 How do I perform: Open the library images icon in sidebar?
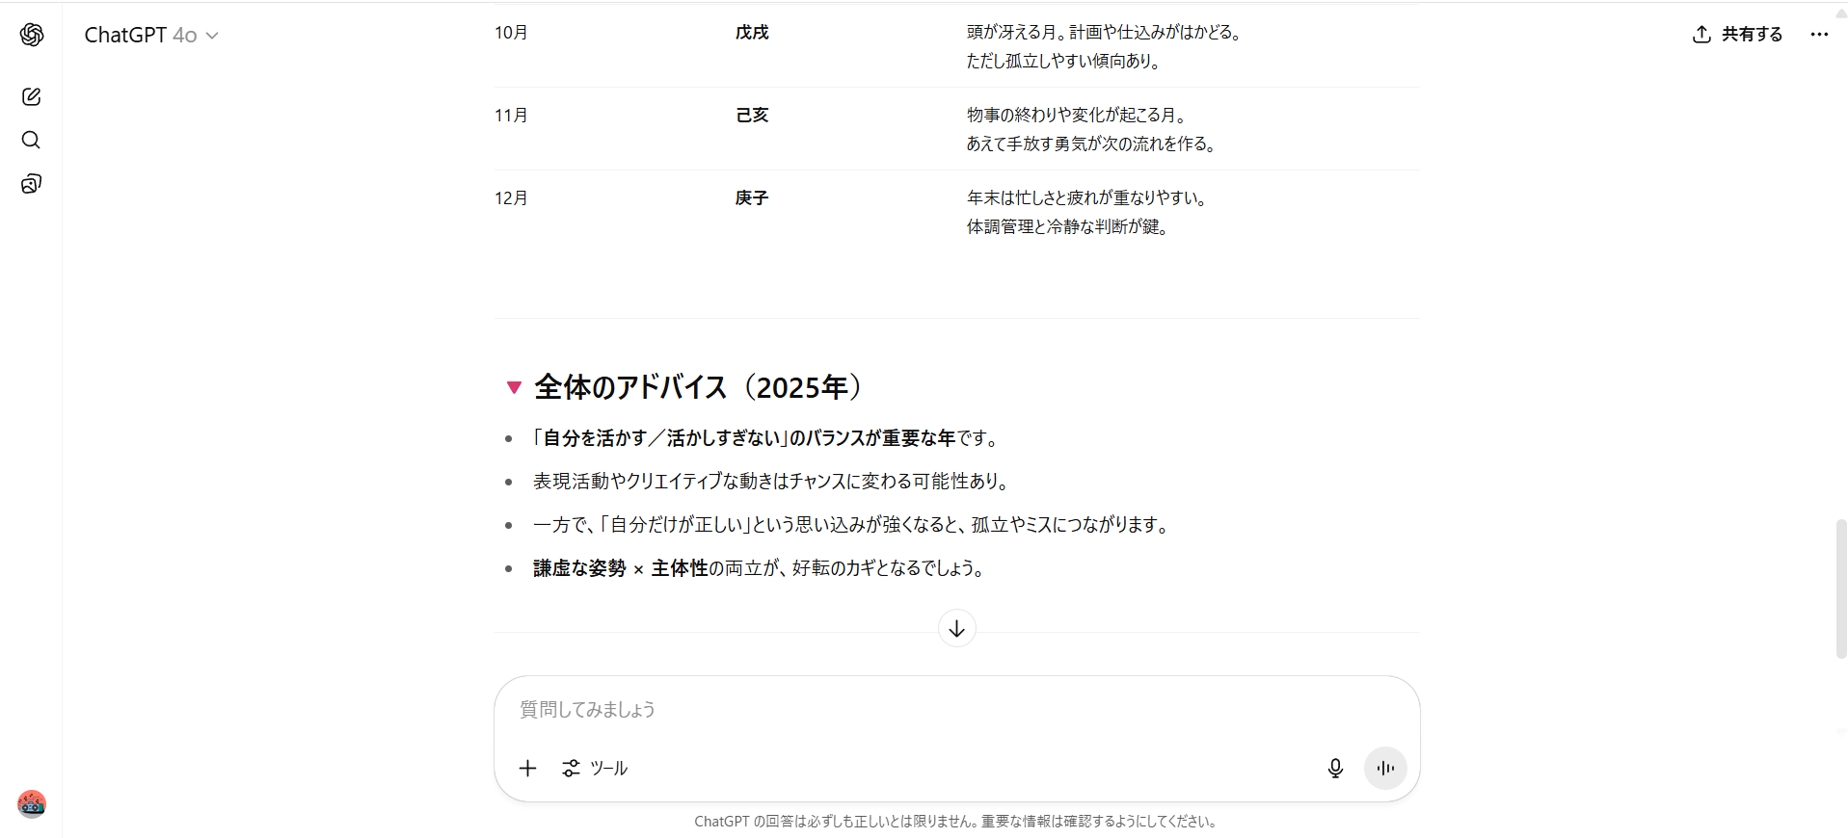[31, 184]
